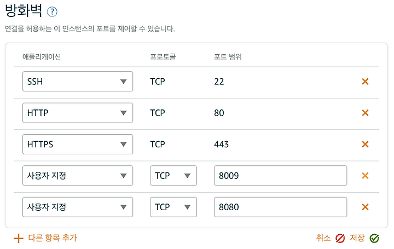Open the firewall help question mark icon
Viewport: 394px width, 249px height.
[52, 11]
